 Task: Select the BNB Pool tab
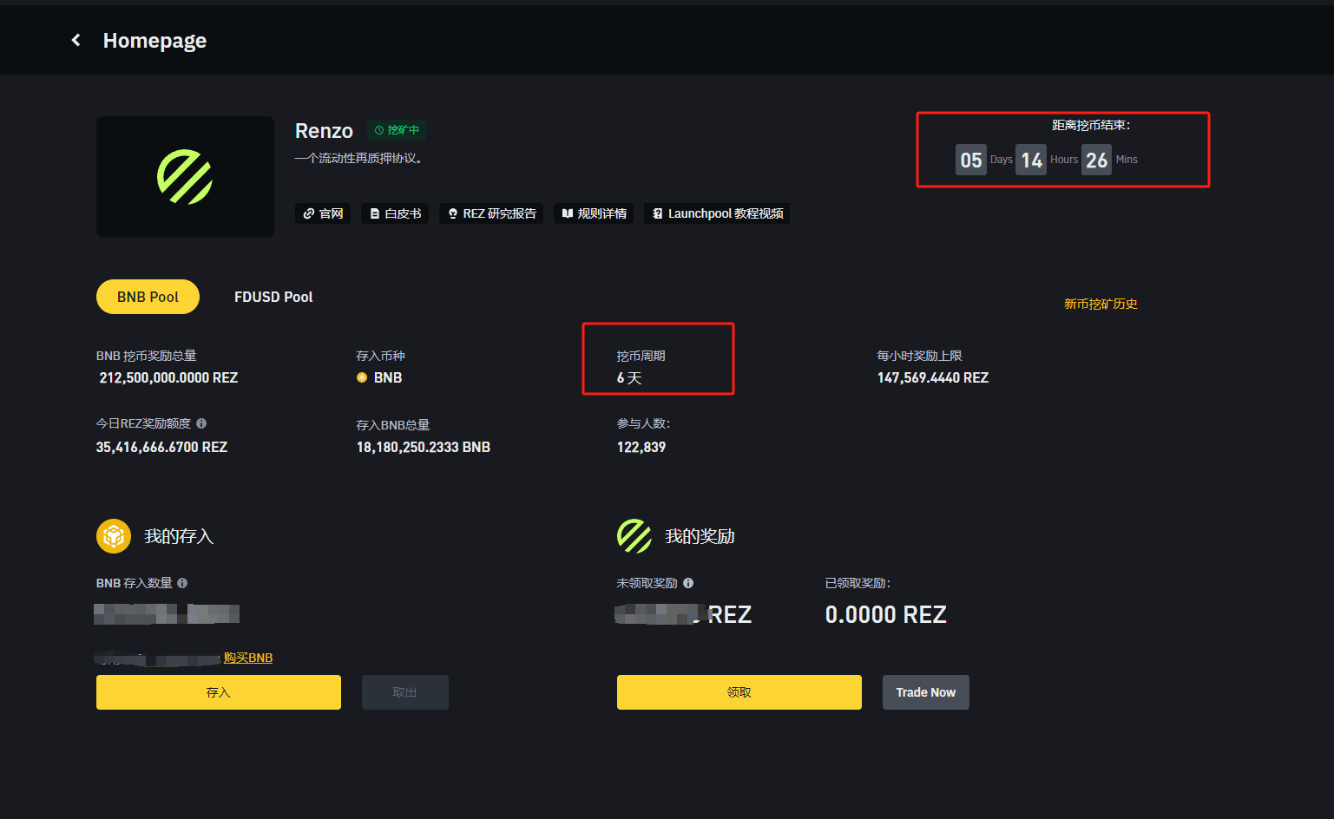click(x=148, y=297)
